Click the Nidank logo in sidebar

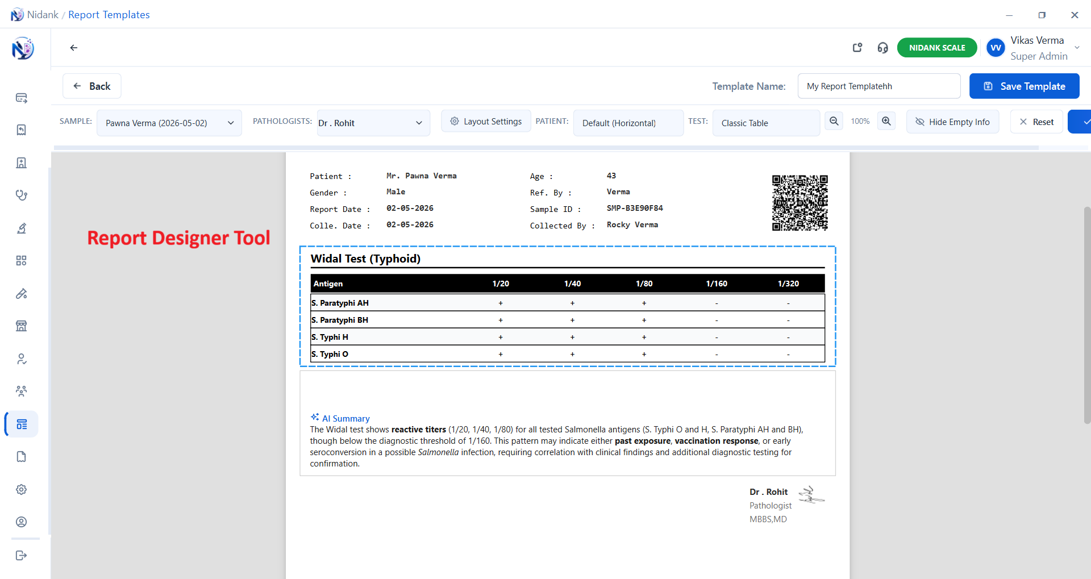[x=23, y=48]
